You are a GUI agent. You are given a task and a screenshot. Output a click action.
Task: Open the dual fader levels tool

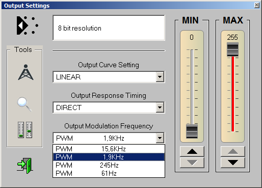(25, 130)
